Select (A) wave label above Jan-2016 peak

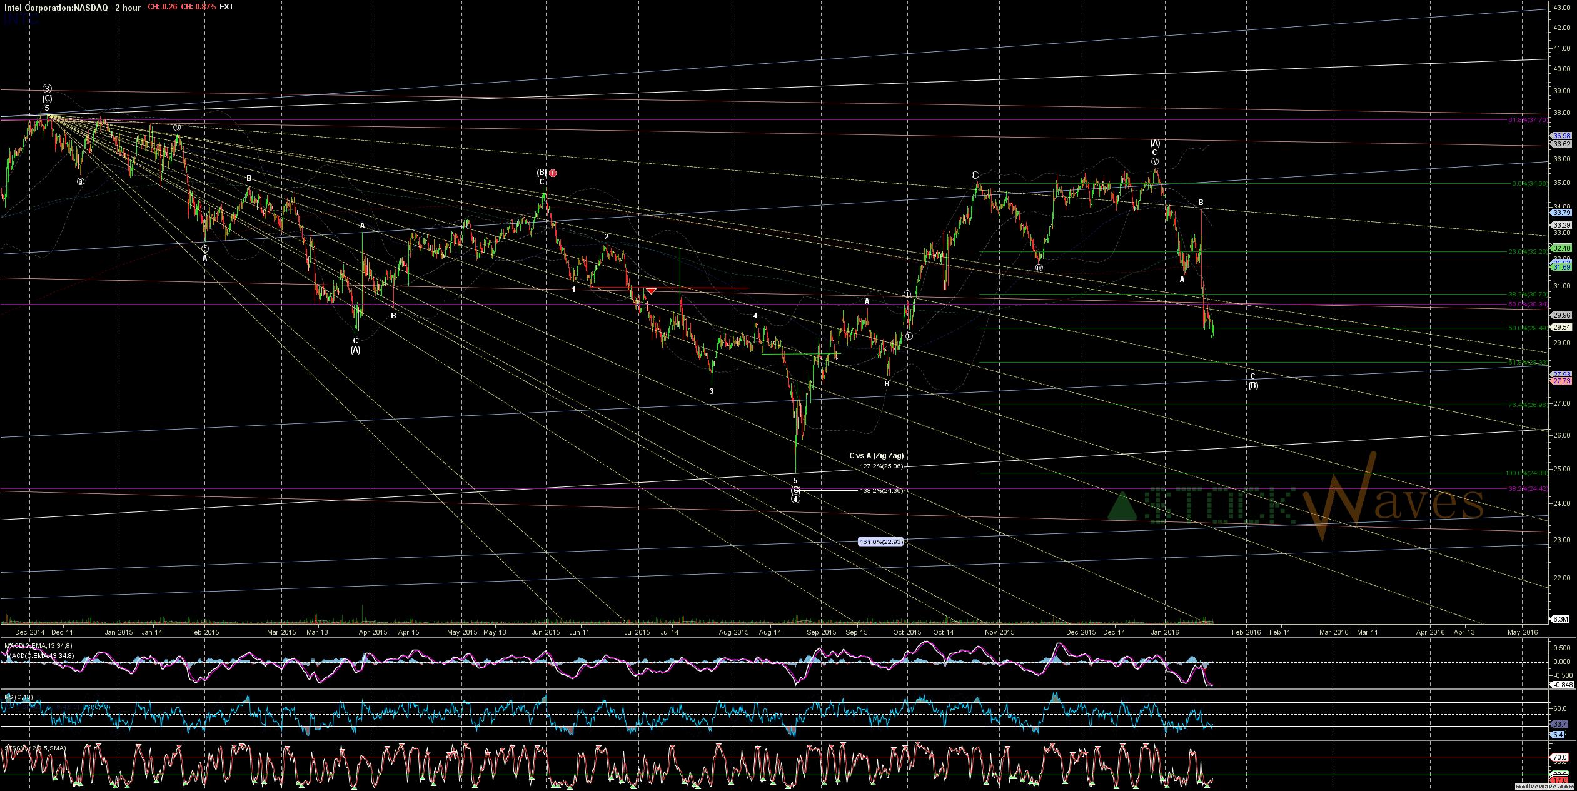[x=1155, y=143]
